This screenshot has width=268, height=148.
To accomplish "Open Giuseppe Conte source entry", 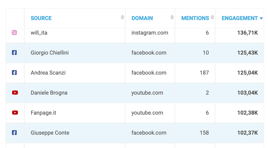I will click(50, 133).
